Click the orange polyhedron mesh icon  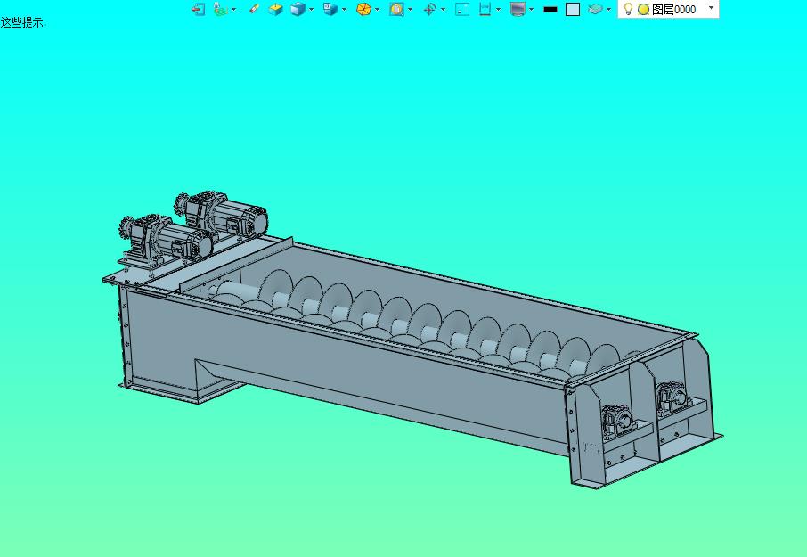point(364,9)
